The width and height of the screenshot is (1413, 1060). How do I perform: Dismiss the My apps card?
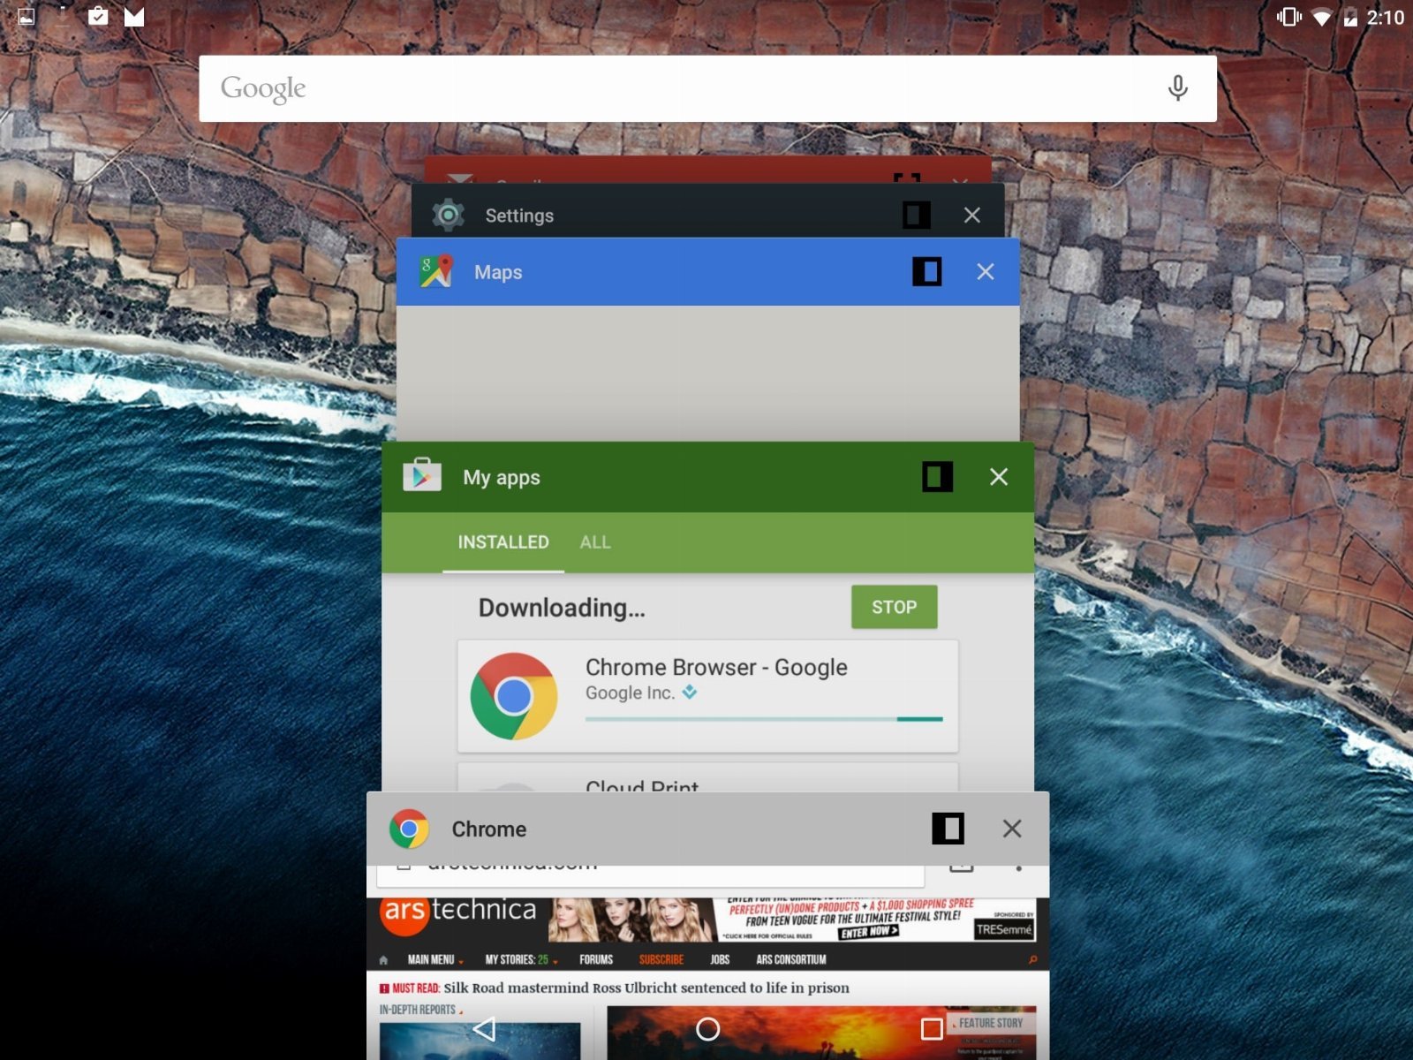[x=999, y=476]
